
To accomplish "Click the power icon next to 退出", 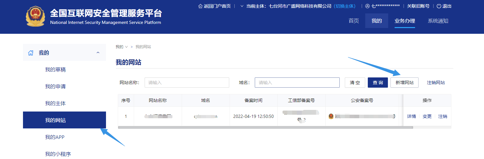I will (x=439, y=6).
